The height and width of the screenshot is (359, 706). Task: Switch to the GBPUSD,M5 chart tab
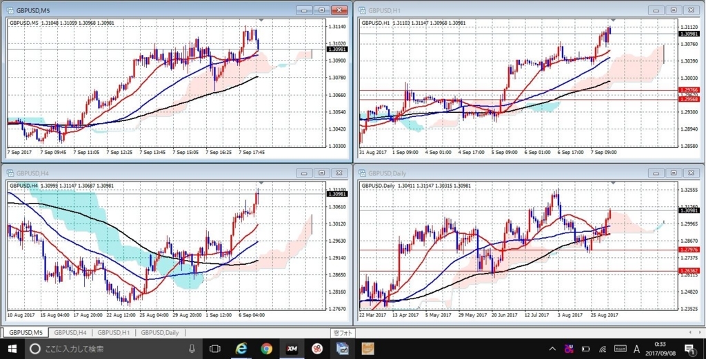[x=25, y=333]
